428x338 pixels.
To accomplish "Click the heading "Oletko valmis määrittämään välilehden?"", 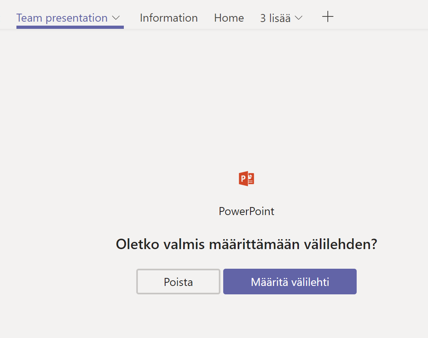I will coord(246,244).
